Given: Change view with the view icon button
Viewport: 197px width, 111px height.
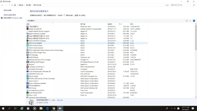Looking at the screenshot, I should tap(187, 21).
